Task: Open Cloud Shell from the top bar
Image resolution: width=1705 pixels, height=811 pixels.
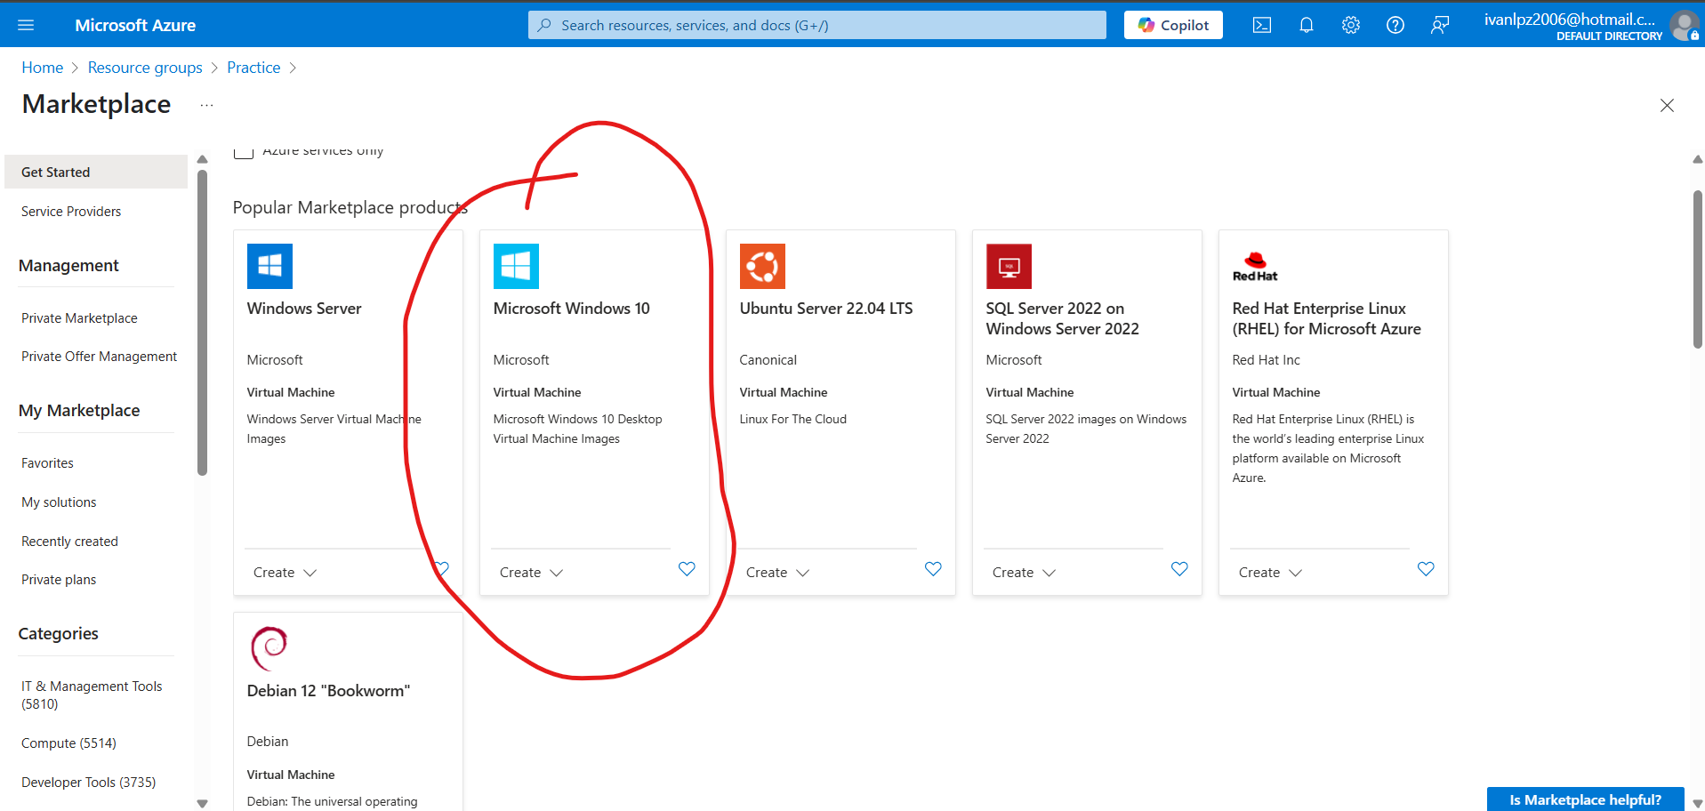Action: point(1261,25)
